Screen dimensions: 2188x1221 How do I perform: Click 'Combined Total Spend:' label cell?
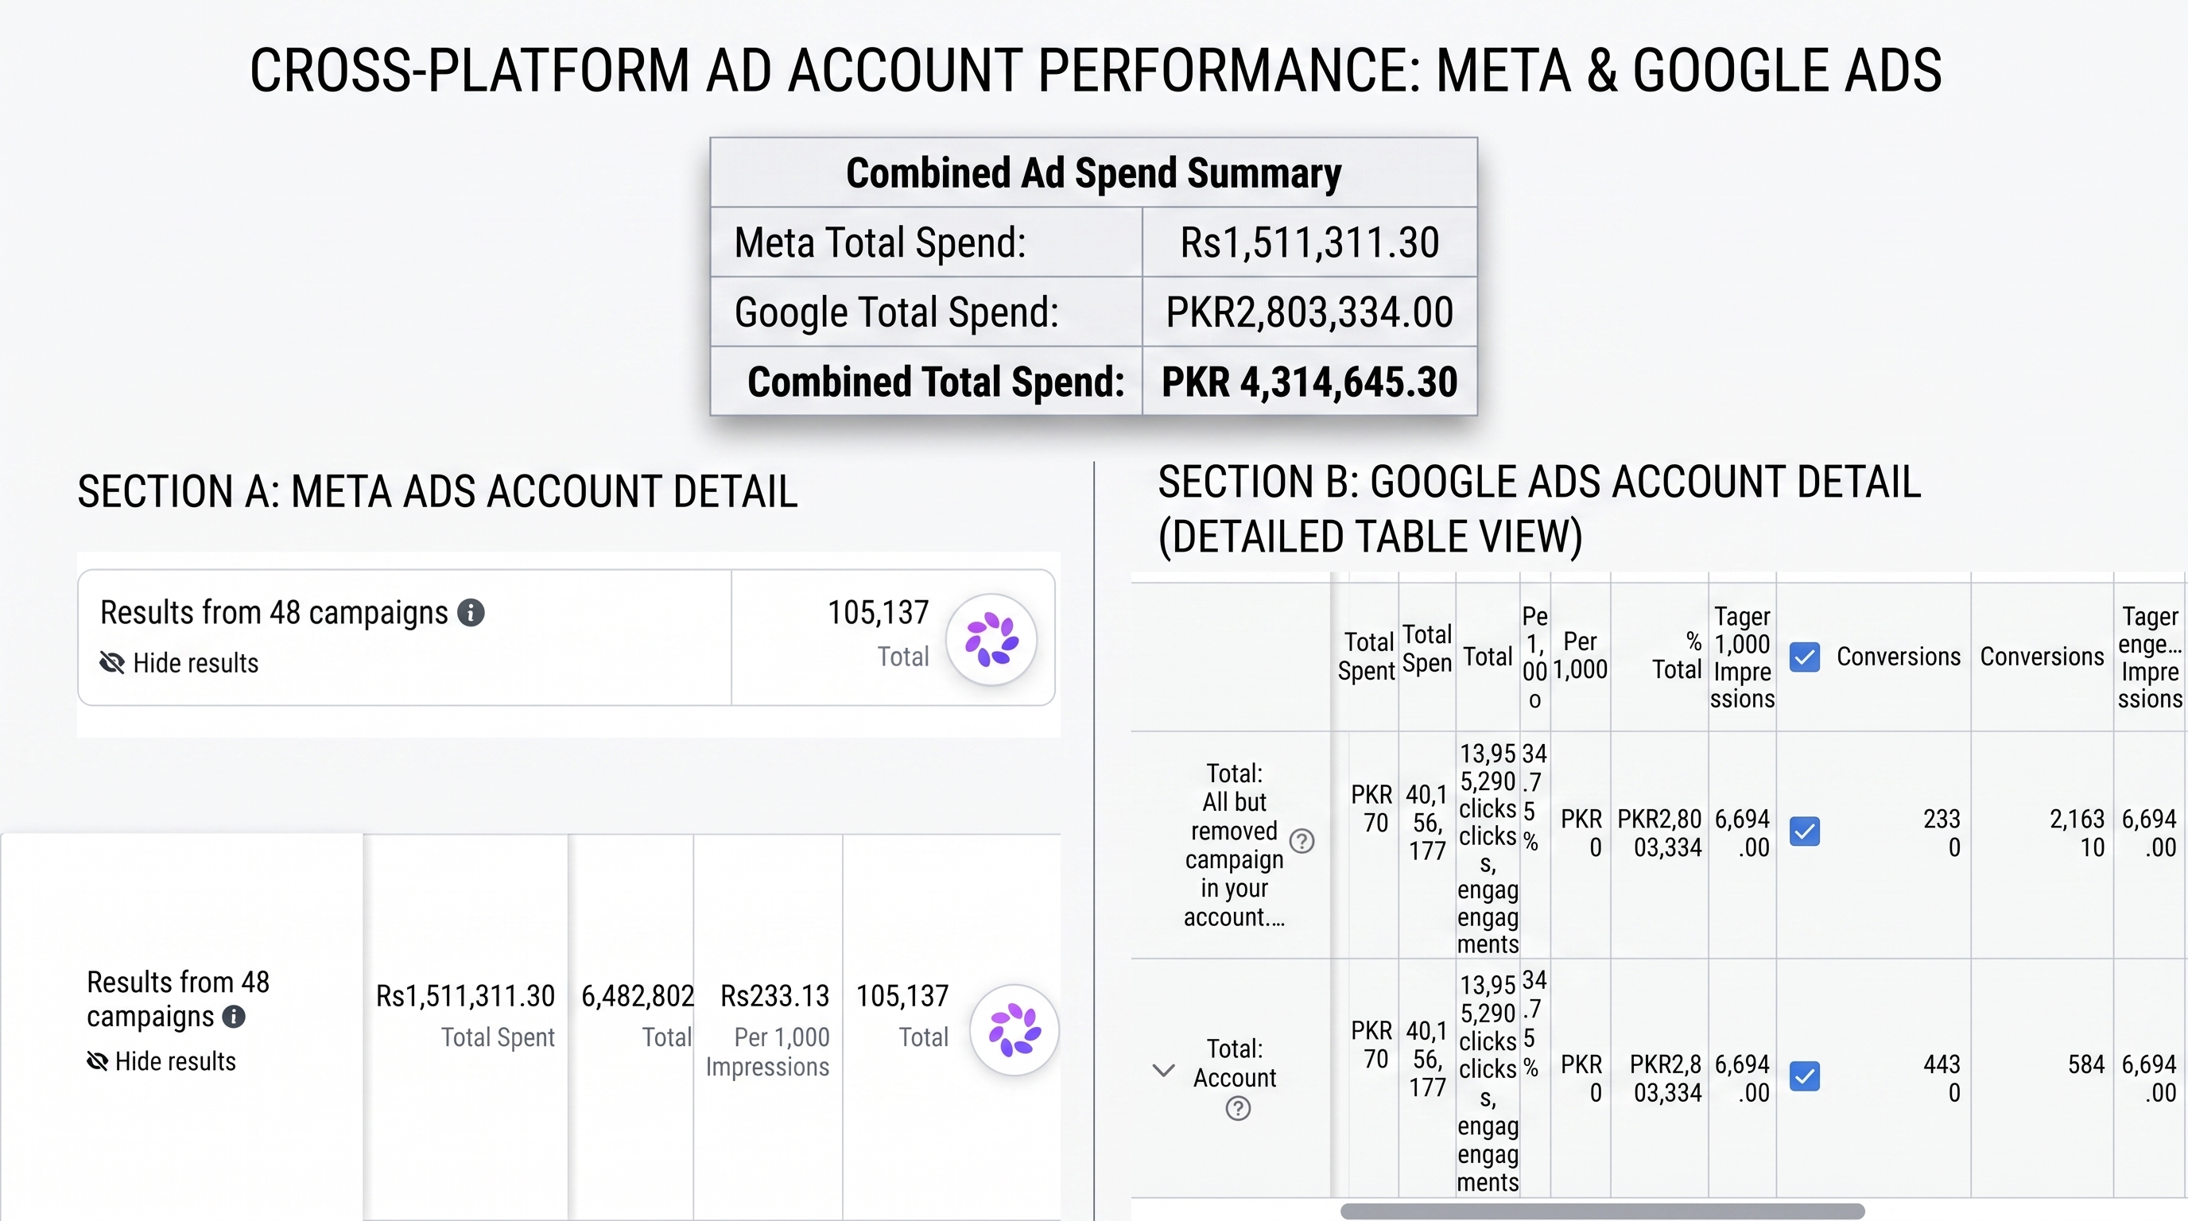pyautogui.click(x=925, y=382)
